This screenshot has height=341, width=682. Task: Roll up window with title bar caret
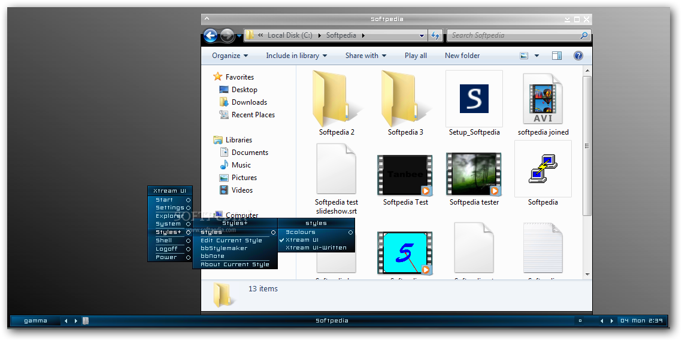pyautogui.click(x=207, y=19)
